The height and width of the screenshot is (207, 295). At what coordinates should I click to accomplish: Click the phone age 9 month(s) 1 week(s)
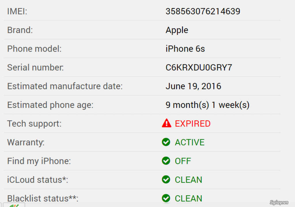tap(207, 105)
